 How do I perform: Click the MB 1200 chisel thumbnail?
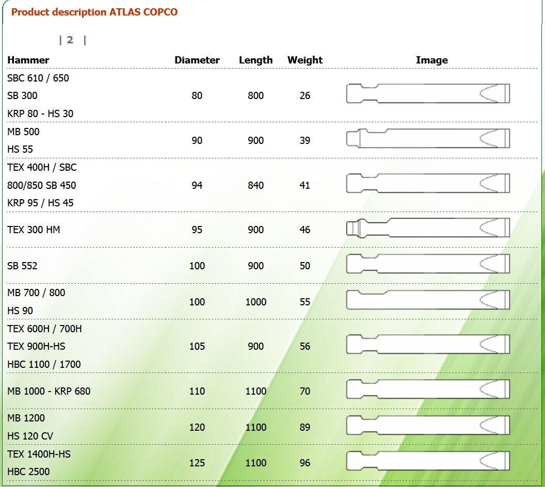(x=428, y=425)
